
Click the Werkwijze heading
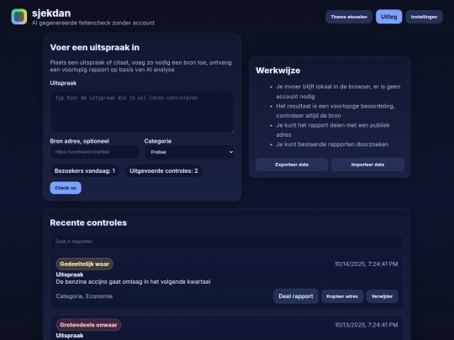coord(278,71)
